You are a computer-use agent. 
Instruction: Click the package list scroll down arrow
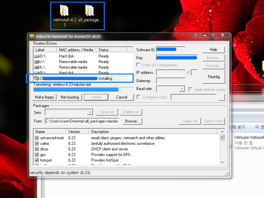(222, 162)
